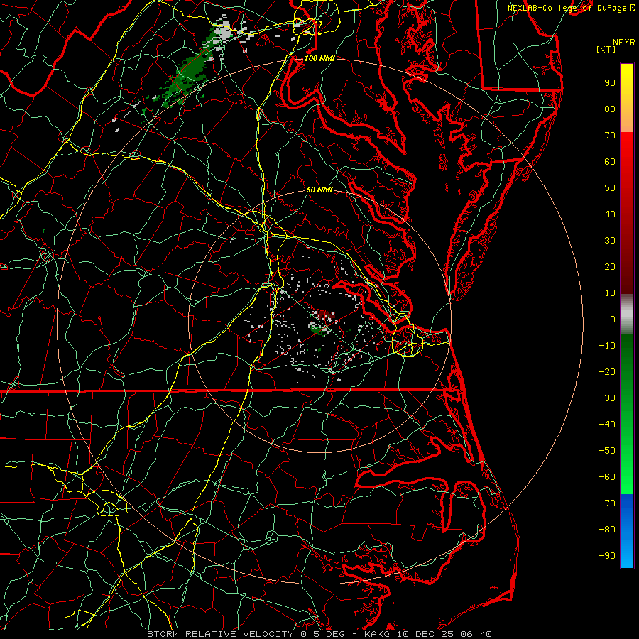
Task: Click the 60 value on velocity scale
Action: (x=610, y=161)
